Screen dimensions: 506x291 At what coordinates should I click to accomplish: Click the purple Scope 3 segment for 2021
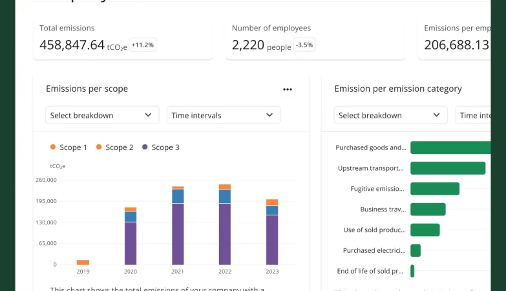click(178, 233)
